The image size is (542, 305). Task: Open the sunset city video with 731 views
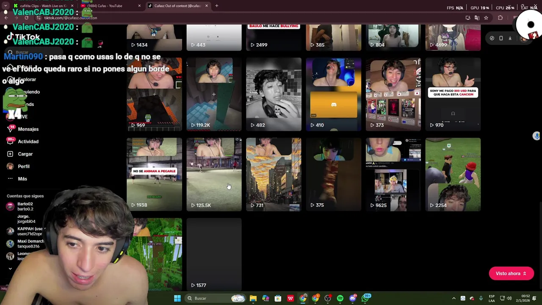tap(274, 174)
